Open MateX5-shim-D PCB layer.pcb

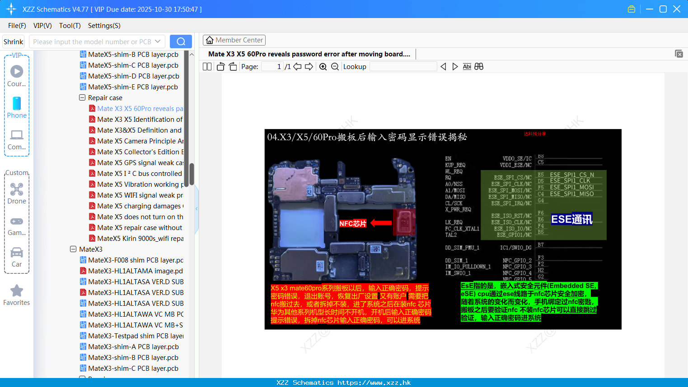(129, 76)
